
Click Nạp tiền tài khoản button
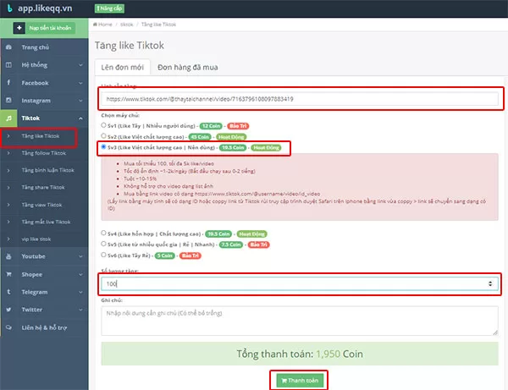(x=50, y=28)
